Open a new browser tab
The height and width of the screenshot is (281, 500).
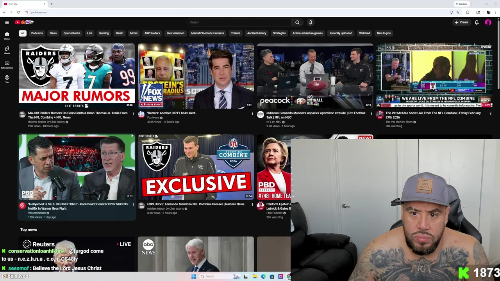click(51, 4)
